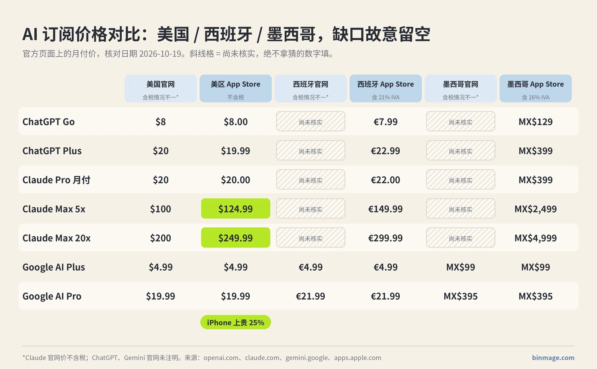
Task: Select the €22.99 price for ChatGPT Plus
Action: [x=385, y=151]
